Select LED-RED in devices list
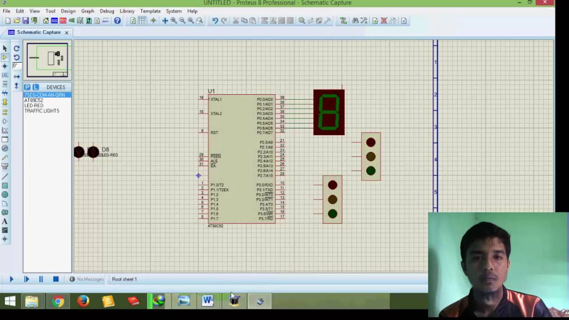Viewport: 569px width, 320px height. [x=34, y=106]
